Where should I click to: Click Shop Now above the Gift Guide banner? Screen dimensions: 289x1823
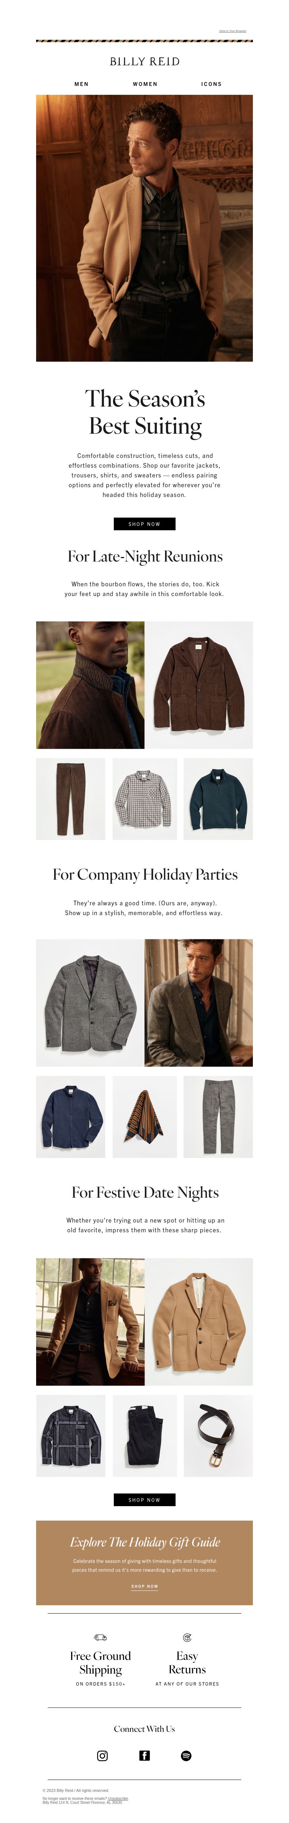pyautogui.click(x=144, y=1500)
